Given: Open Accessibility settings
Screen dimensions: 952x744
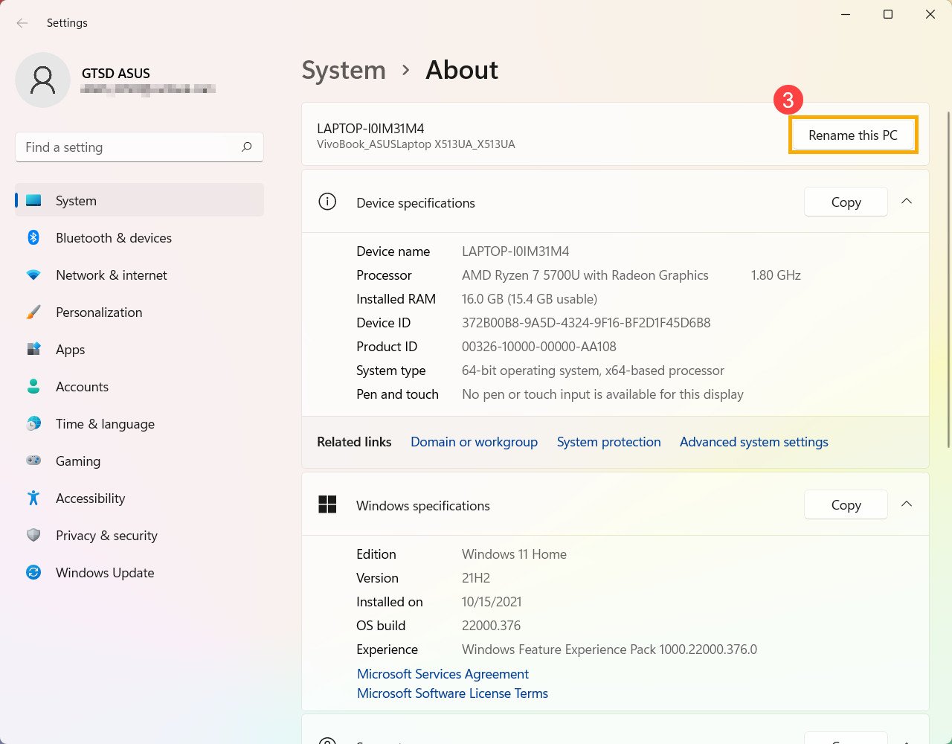Looking at the screenshot, I should (140, 498).
